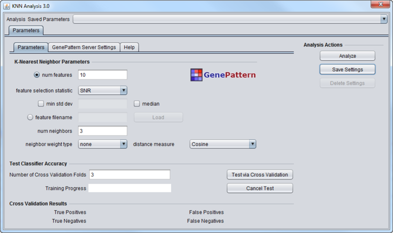
Task: Click the Java icon in title bar
Action: (x=6, y=5)
